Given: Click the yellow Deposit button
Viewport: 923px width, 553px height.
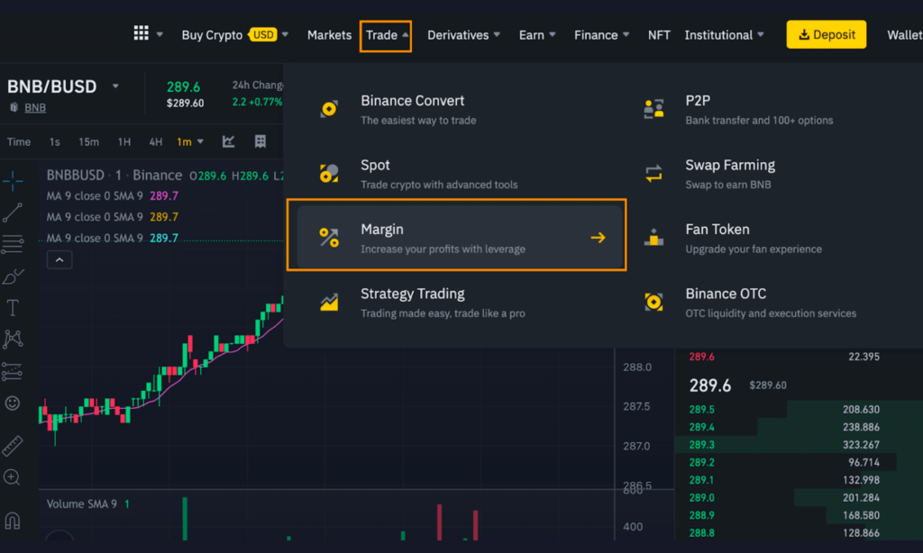Looking at the screenshot, I should coord(826,33).
